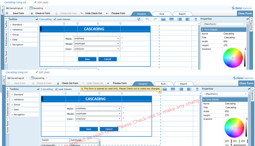The width and height of the screenshot is (255, 146).
Task: Open CascadingList dropdown in upper window
Action: point(25,8)
